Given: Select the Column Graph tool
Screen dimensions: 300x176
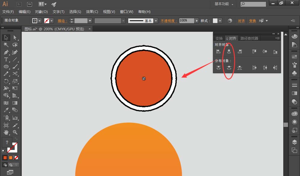Looking at the screenshot, I should coord(15,118).
